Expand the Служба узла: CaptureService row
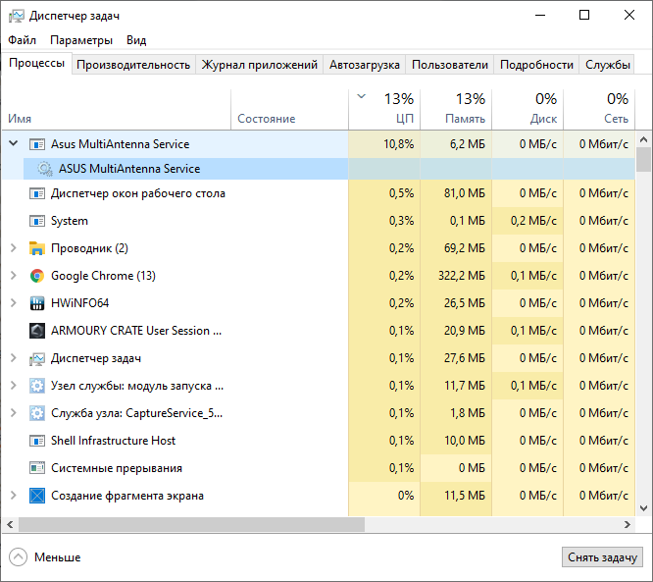The width and height of the screenshot is (653, 582). point(14,413)
